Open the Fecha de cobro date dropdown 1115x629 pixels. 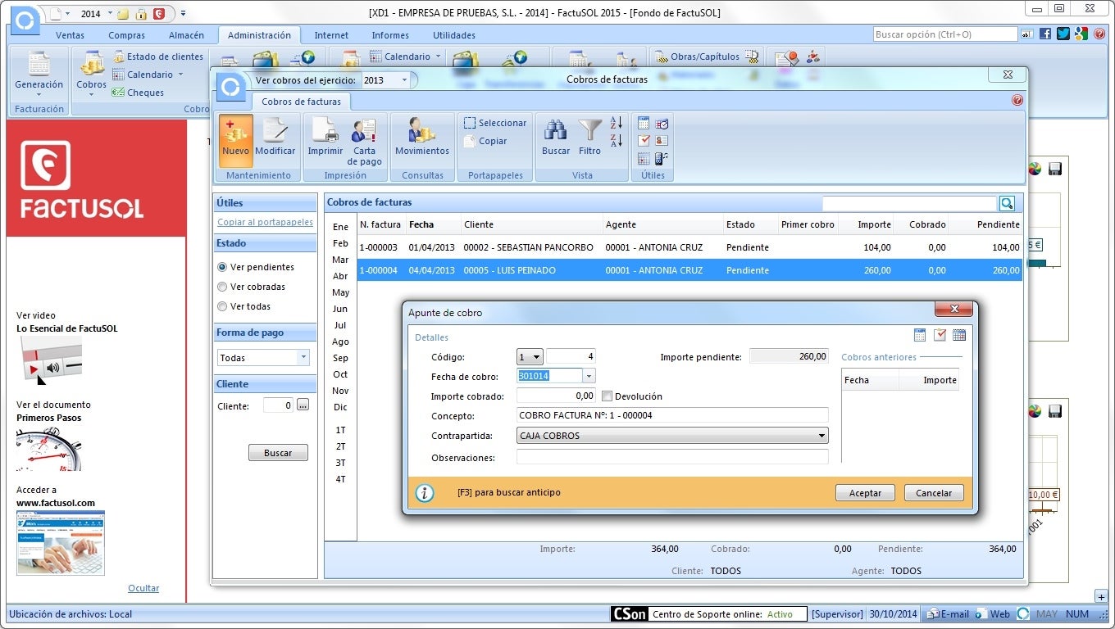pos(589,376)
